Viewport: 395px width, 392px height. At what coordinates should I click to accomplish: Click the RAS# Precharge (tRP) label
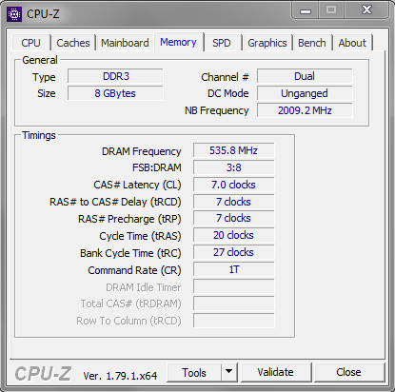129,219
